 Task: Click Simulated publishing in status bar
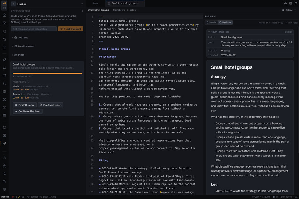click(x=42, y=197)
